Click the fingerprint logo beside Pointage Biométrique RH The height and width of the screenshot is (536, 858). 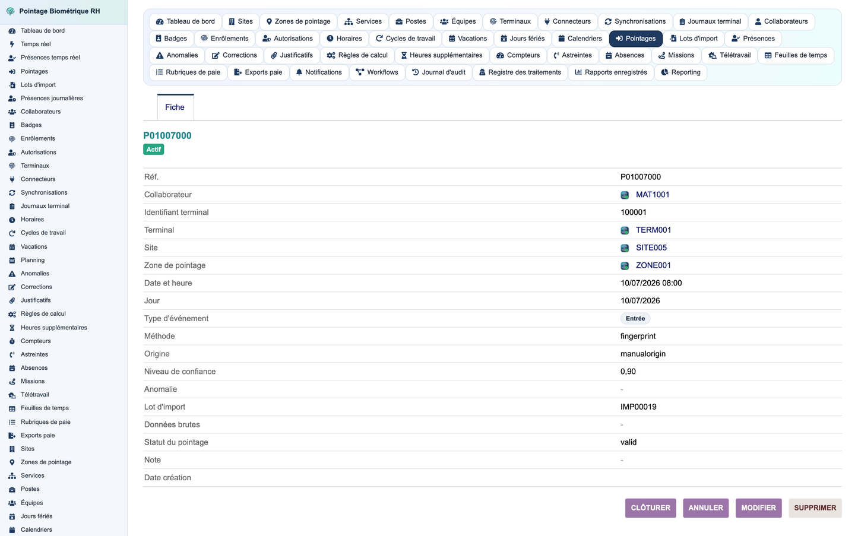11,11
